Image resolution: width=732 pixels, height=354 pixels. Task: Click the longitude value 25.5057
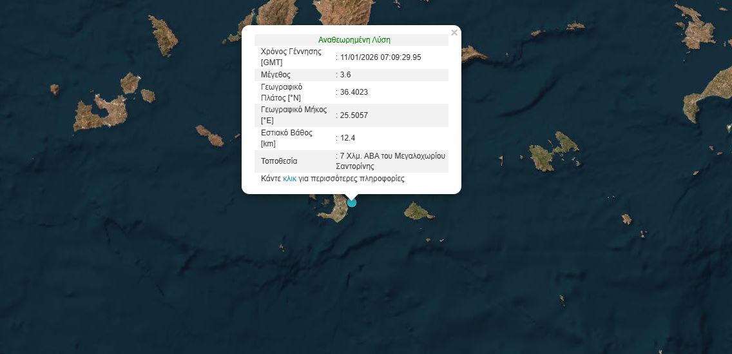(354, 115)
